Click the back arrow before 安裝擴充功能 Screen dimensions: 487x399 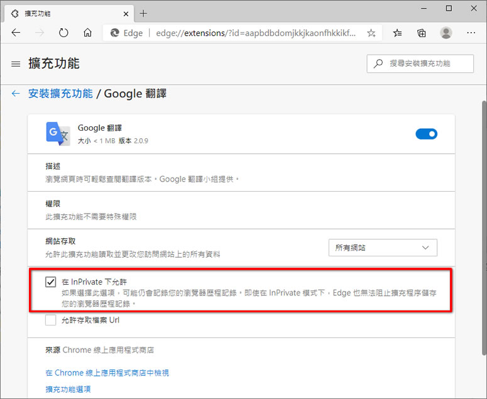click(x=16, y=94)
